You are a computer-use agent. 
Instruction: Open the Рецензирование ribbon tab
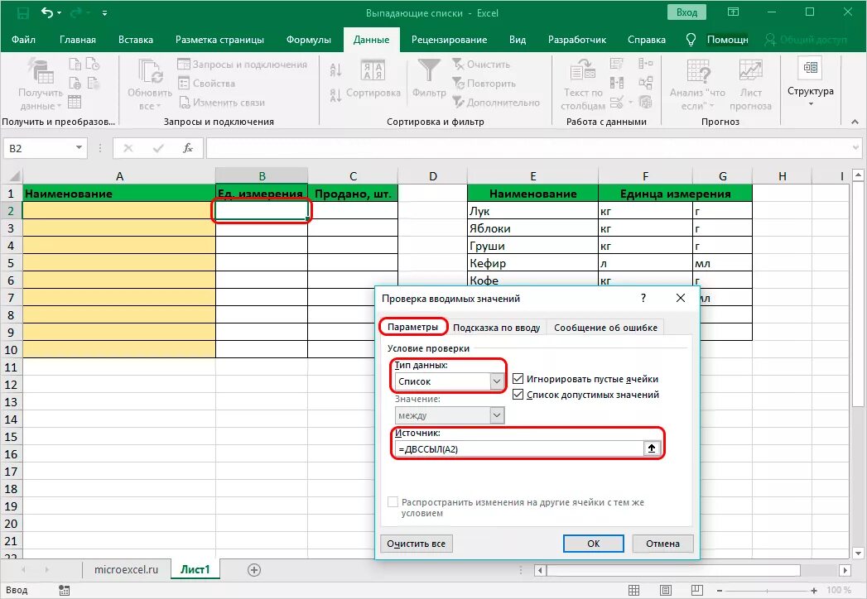tap(449, 40)
